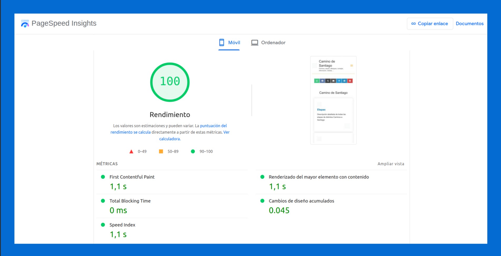Open the Documentos link
The width and height of the screenshot is (501, 256).
tap(469, 24)
